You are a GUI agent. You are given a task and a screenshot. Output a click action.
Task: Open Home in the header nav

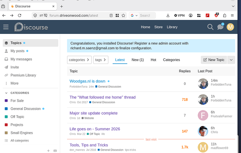click(x=145, y=27)
